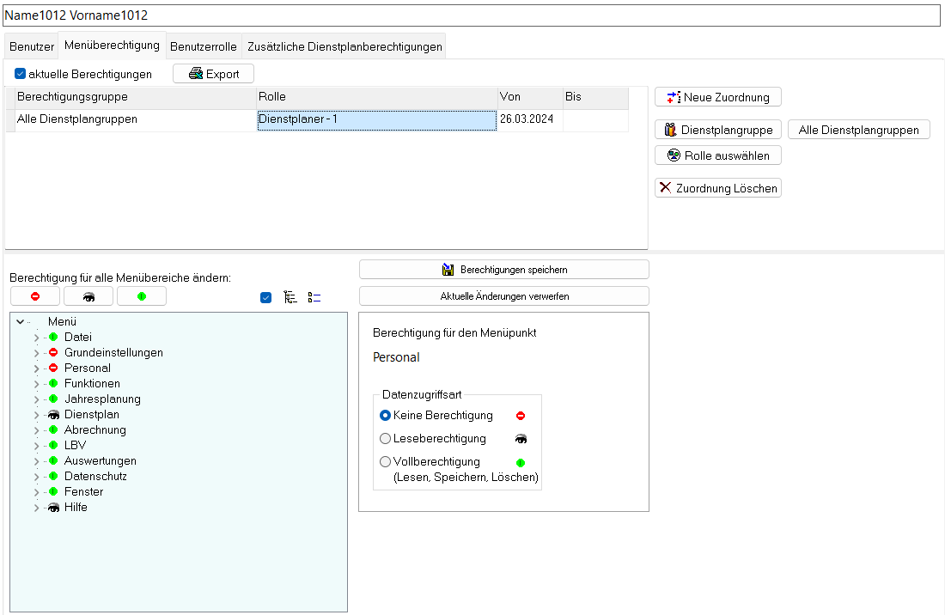
Task: Select the Leseberechtigung radio option
Action: click(385, 439)
